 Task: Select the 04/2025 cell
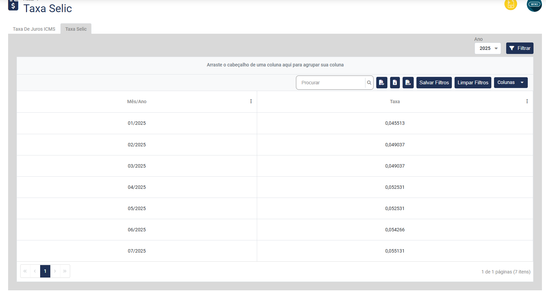[x=137, y=187]
